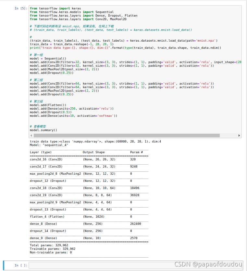
Task: Click the horizontal scrollbar right arrow
Action: [239, 135]
